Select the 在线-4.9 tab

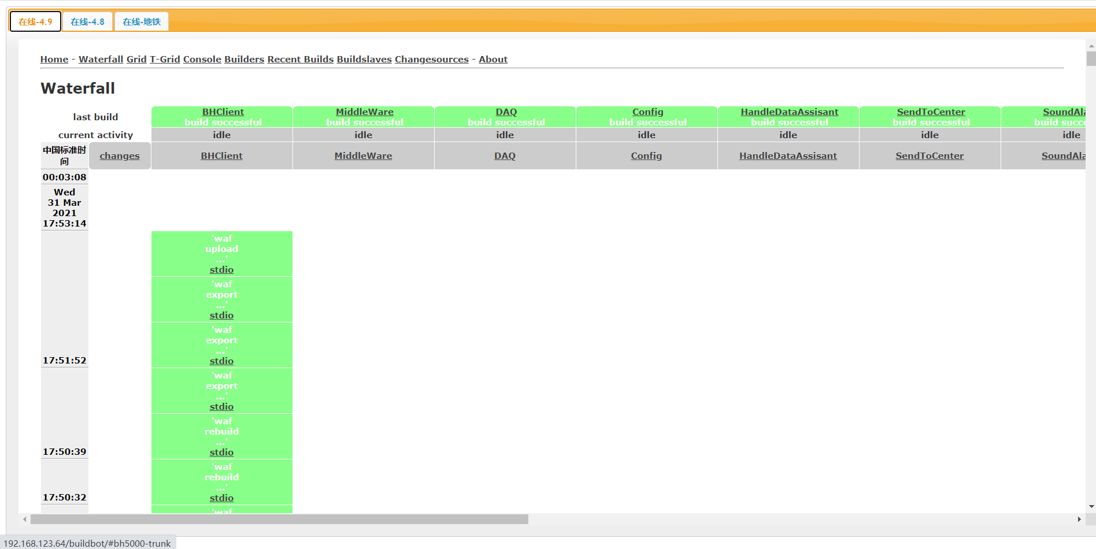click(35, 22)
